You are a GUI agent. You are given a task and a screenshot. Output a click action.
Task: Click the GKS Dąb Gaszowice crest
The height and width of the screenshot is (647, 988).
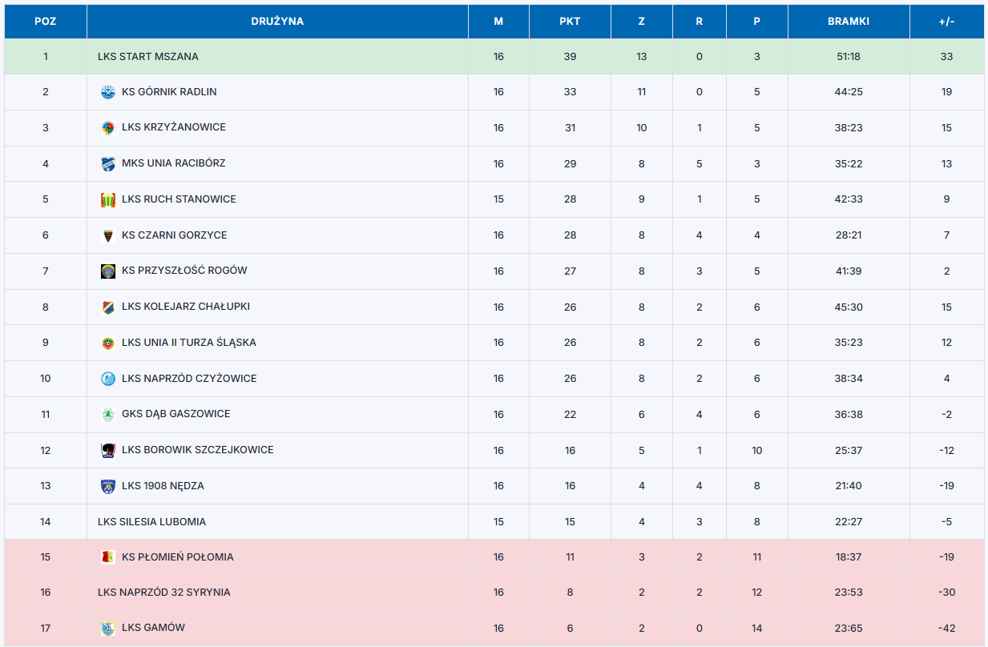[107, 414]
